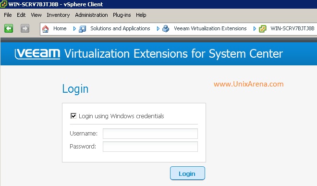
Task: Open the Inventory menu
Action: pos(58,15)
